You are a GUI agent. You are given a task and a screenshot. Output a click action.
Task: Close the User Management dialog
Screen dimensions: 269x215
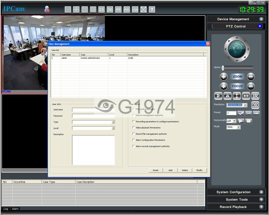point(208,44)
